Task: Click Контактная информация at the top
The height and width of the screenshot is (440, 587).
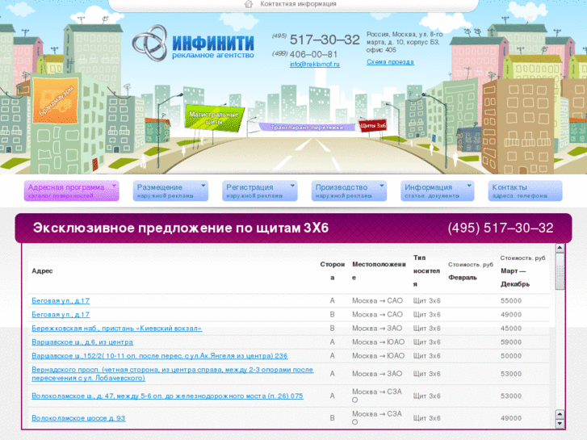Action: [299, 4]
